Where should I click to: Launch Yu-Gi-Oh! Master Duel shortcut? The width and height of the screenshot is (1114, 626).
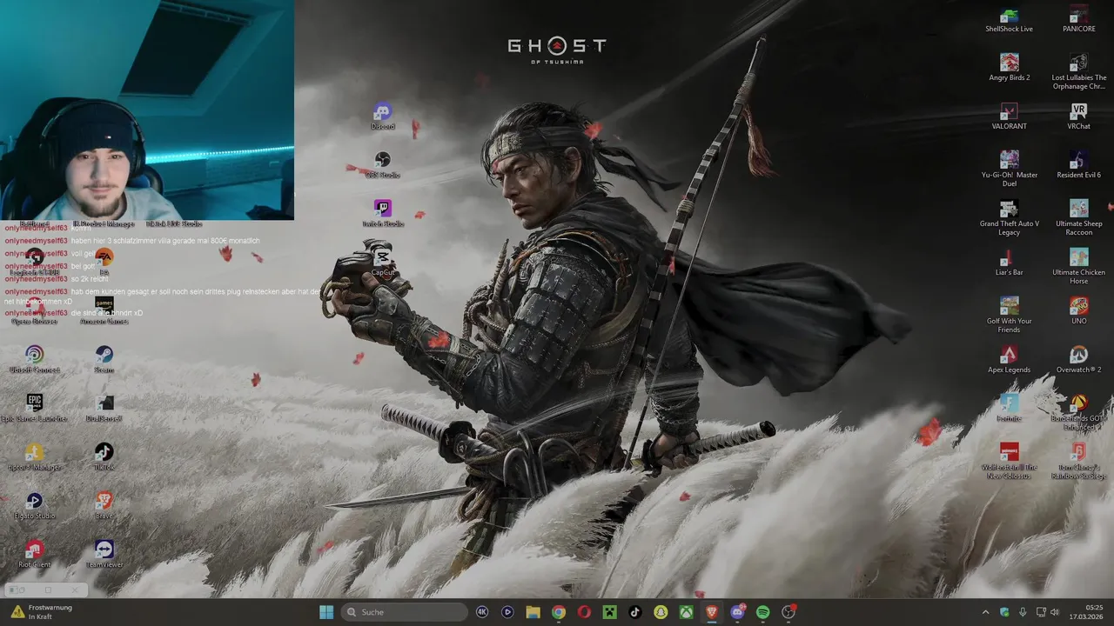pos(1009,170)
